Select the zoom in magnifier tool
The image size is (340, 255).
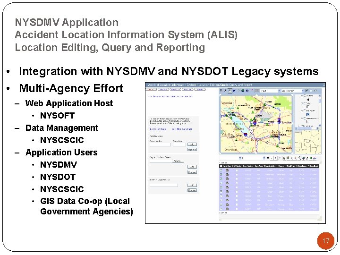(x=221, y=91)
